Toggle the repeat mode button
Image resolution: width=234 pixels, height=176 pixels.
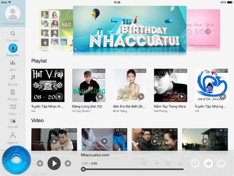(x=195, y=163)
